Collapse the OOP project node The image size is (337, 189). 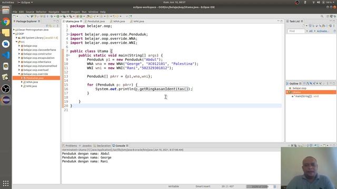coord(14,34)
